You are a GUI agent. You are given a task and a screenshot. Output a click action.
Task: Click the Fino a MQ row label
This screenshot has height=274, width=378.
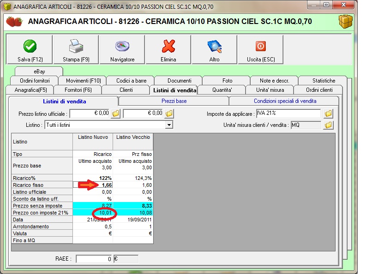click(x=42, y=240)
